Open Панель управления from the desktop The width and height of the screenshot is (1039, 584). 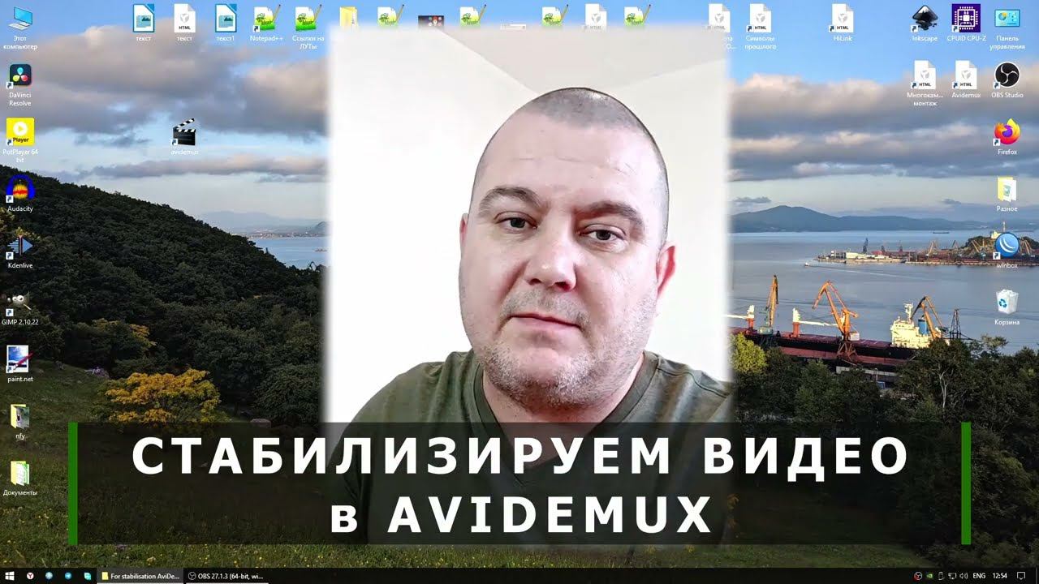[1007, 27]
